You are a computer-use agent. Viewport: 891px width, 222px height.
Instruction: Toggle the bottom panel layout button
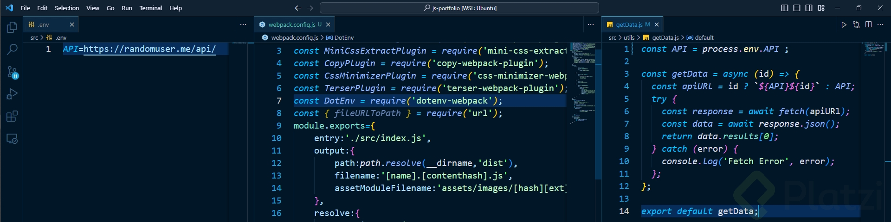click(x=797, y=8)
